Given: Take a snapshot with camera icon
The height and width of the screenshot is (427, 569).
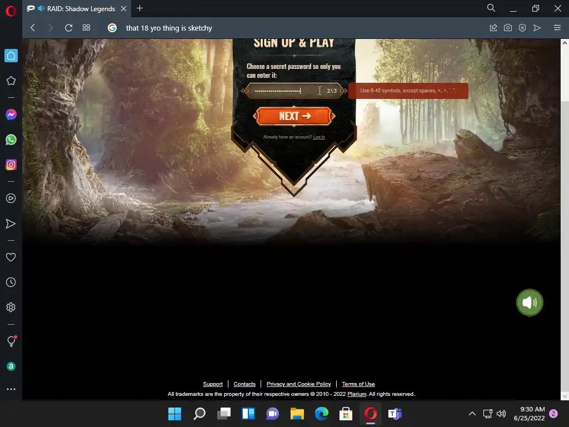Looking at the screenshot, I should (508, 28).
